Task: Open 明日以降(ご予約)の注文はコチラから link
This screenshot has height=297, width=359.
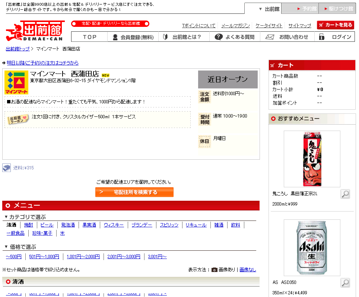Action: point(42,63)
